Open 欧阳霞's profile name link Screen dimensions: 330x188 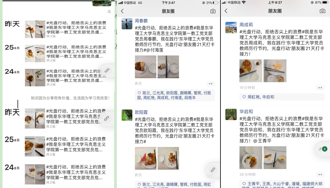point(141,112)
